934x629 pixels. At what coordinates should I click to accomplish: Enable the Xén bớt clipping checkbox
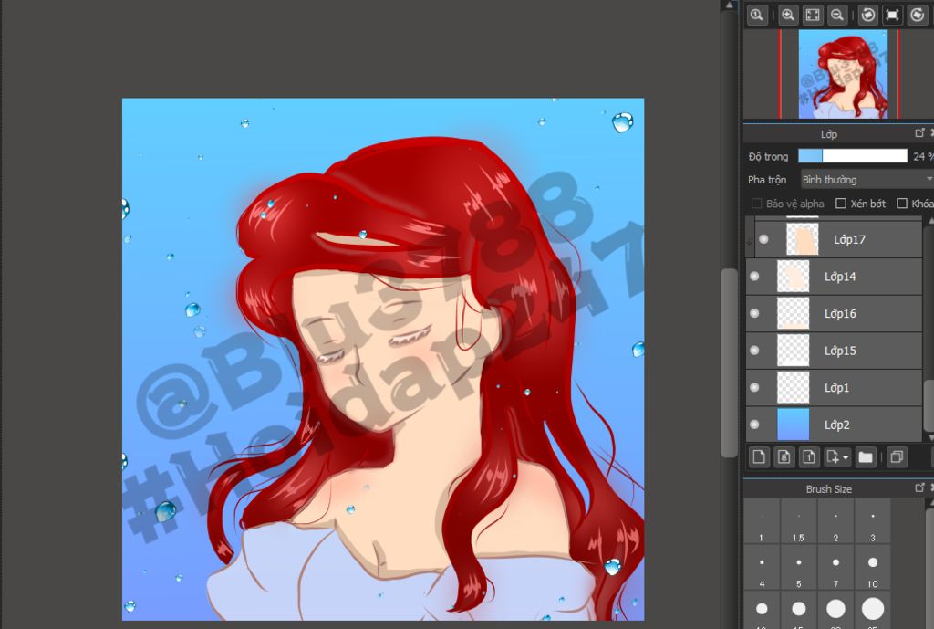(841, 204)
